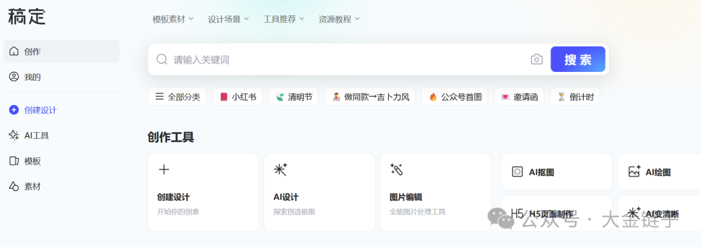Click the H5 icon of H5页面制作
The height and width of the screenshot is (247, 701).
tap(517, 213)
